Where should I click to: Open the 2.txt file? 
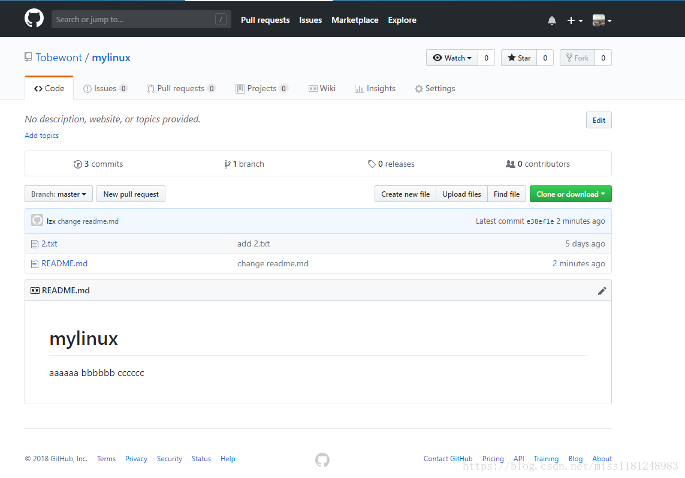pos(49,243)
